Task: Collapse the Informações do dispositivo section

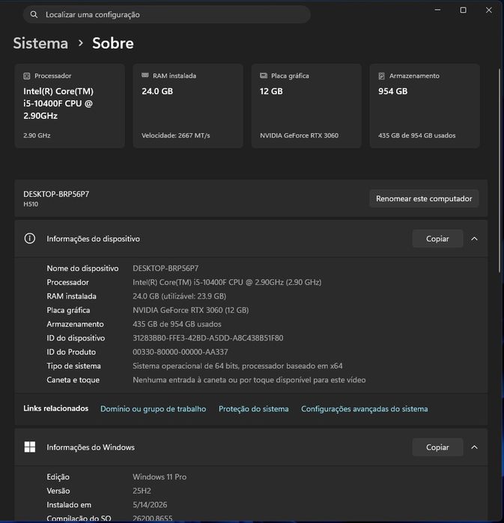Action: click(x=474, y=239)
